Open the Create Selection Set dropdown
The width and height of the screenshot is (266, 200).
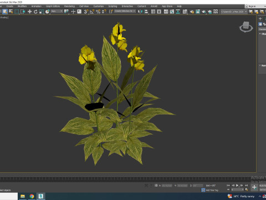[125, 11]
